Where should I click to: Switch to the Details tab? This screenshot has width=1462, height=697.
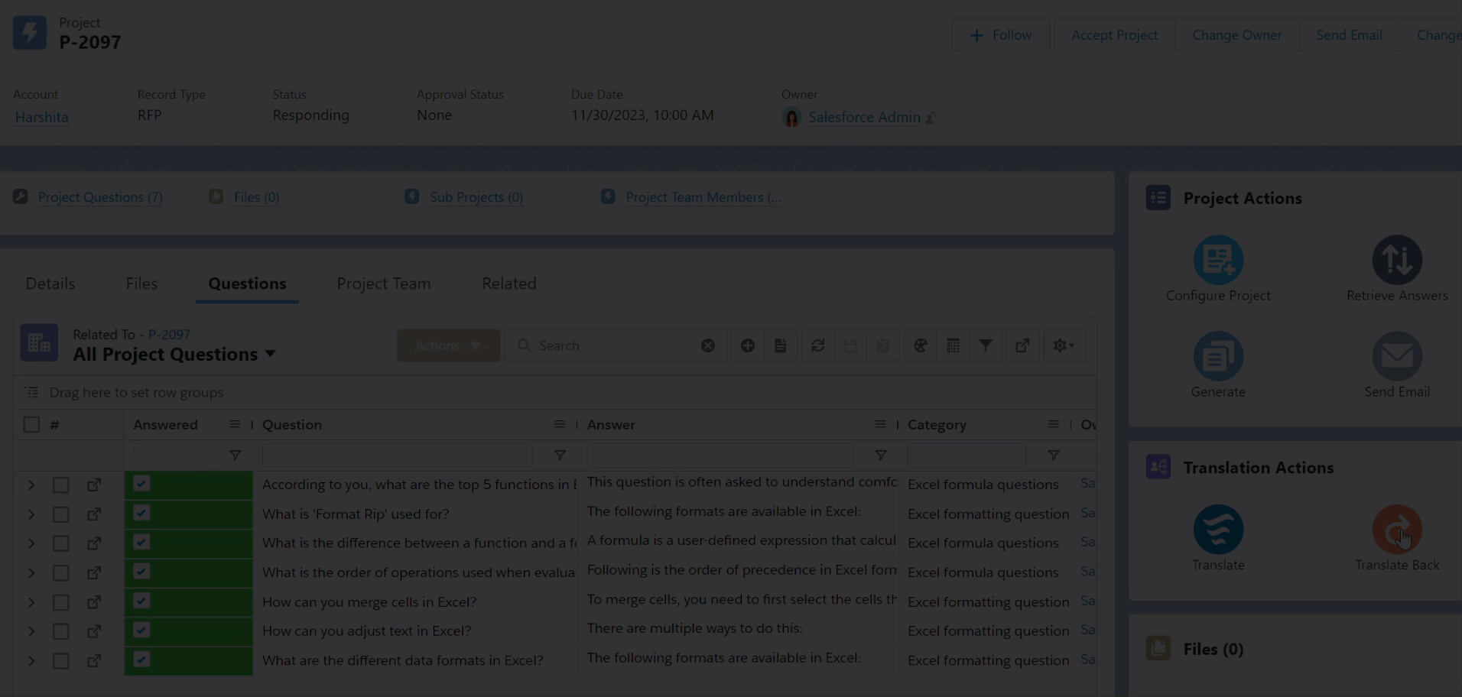coord(50,284)
